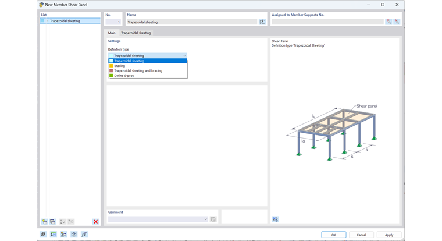
Task: Click the image view toggle icon below preview
Action: point(276,219)
